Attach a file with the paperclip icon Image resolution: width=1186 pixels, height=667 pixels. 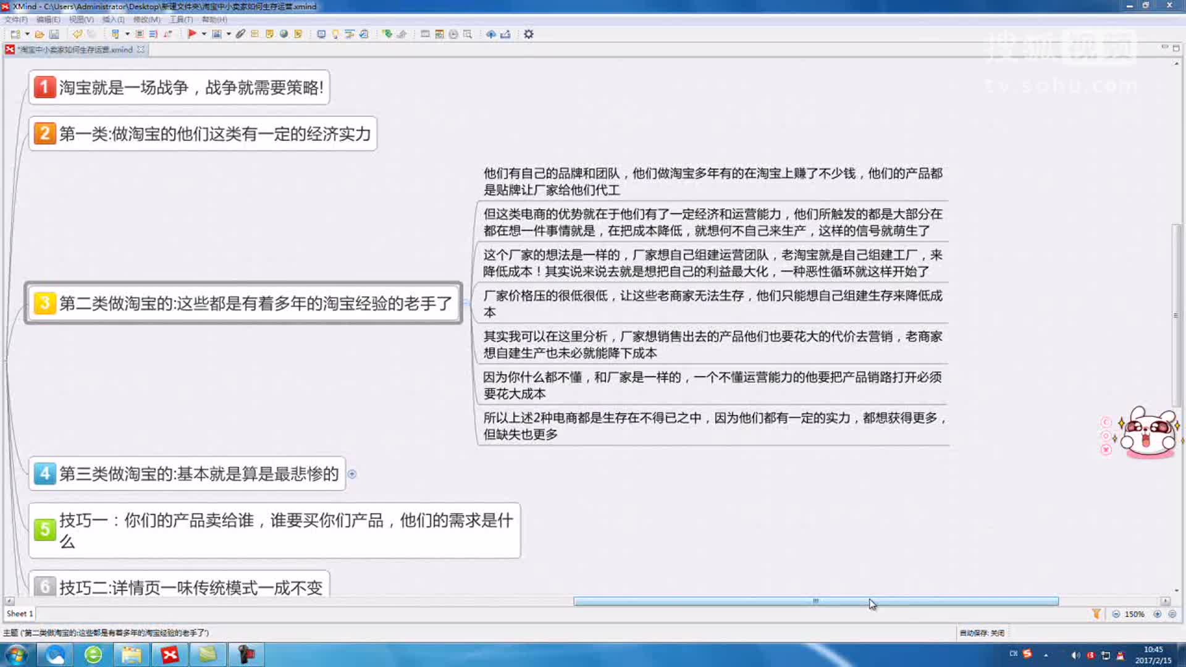click(x=240, y=33)
